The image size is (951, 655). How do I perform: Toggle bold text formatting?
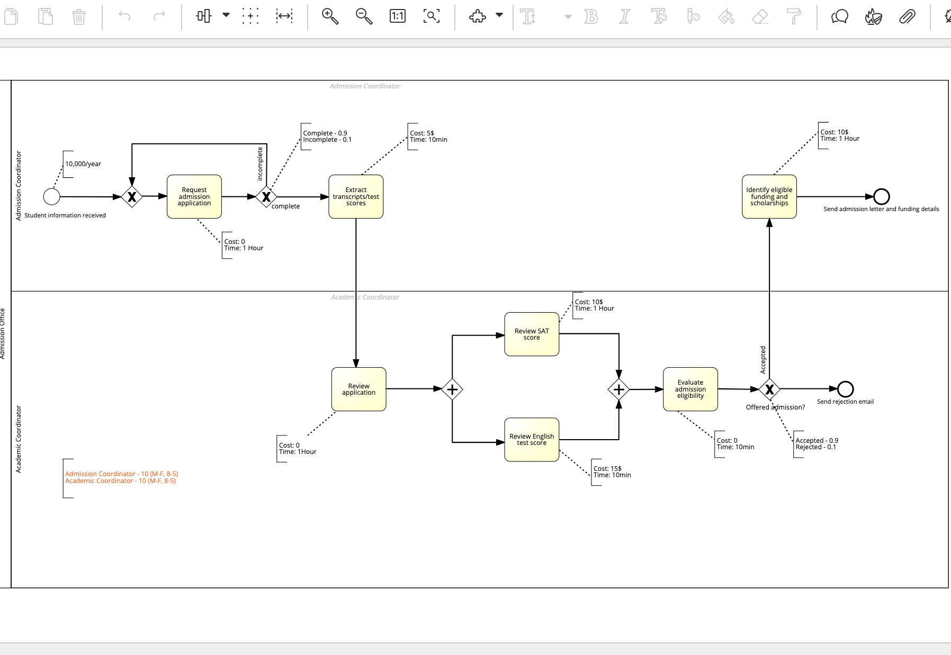pyautogui.click(x=590, y=16)
